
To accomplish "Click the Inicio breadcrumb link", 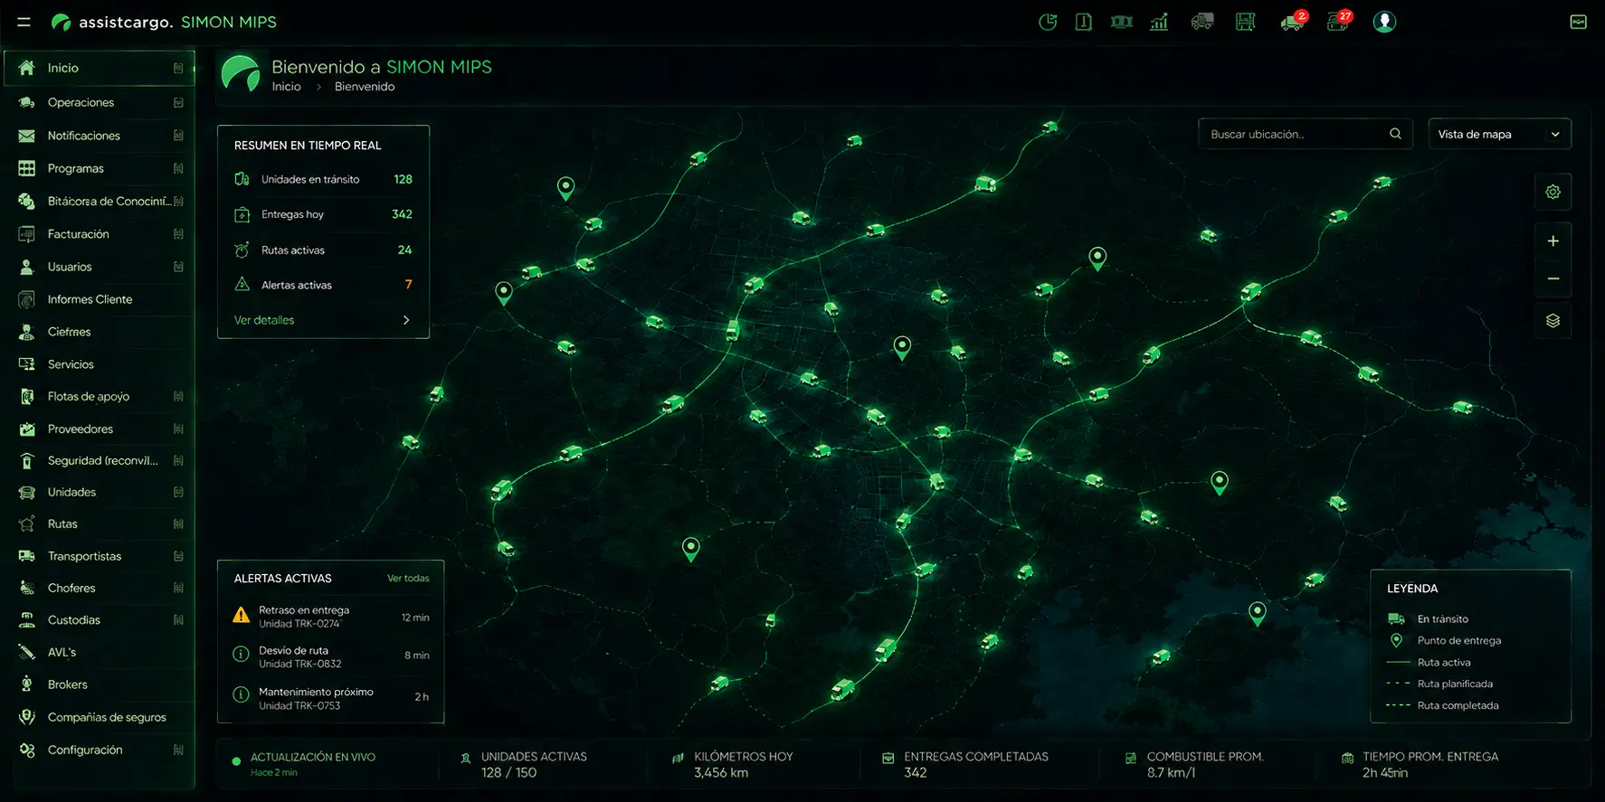I will 286,87.
